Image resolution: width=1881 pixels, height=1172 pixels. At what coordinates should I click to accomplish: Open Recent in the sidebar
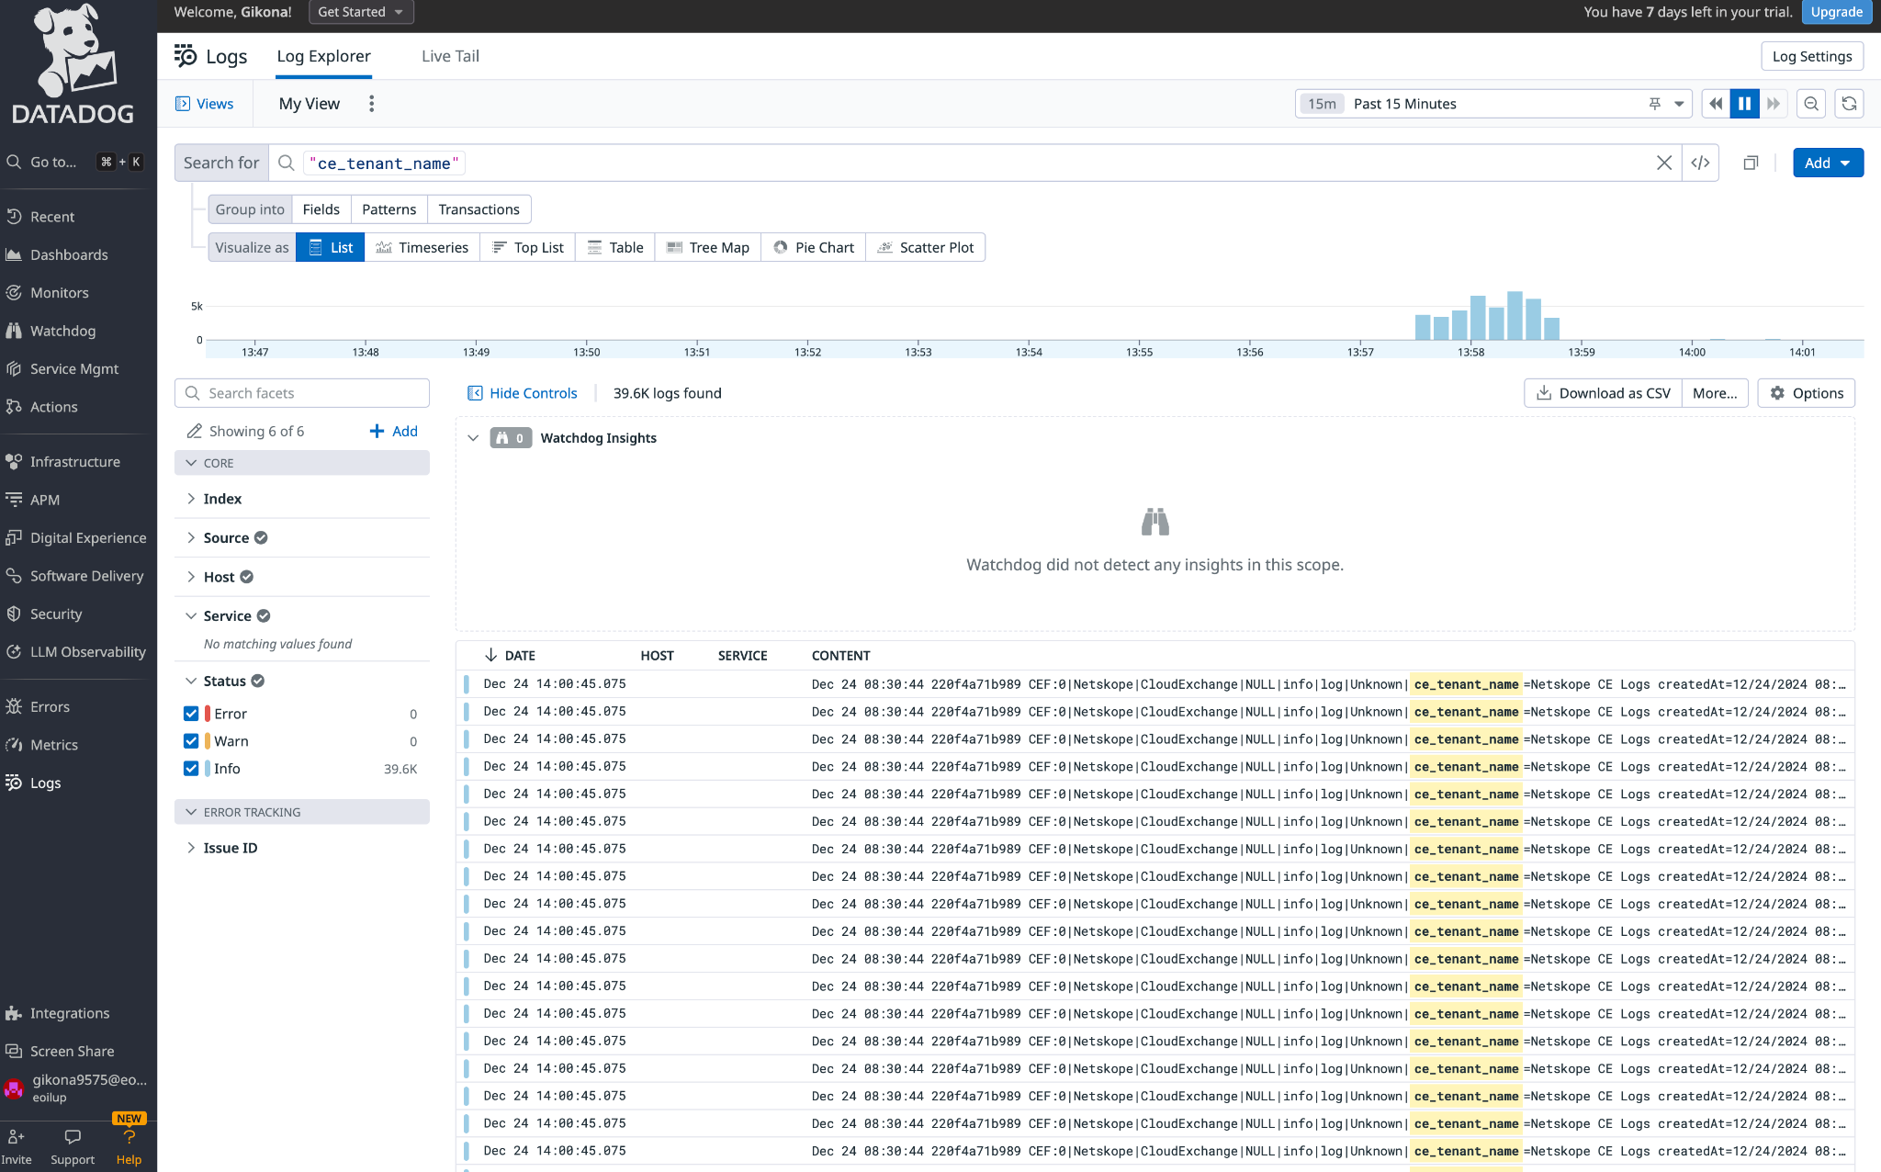point(52,217)
